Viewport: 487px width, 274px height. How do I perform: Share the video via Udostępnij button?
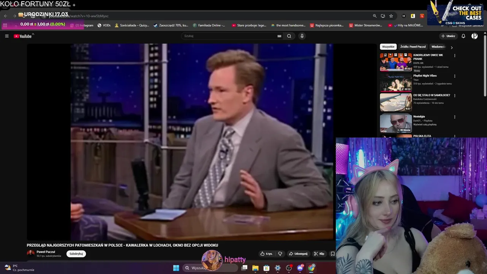(298, 254)
